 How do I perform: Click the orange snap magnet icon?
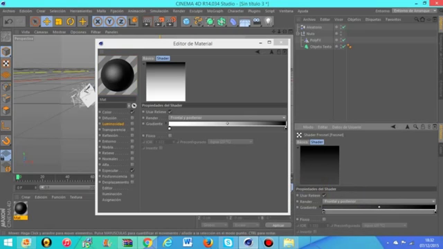click(6, 140)
